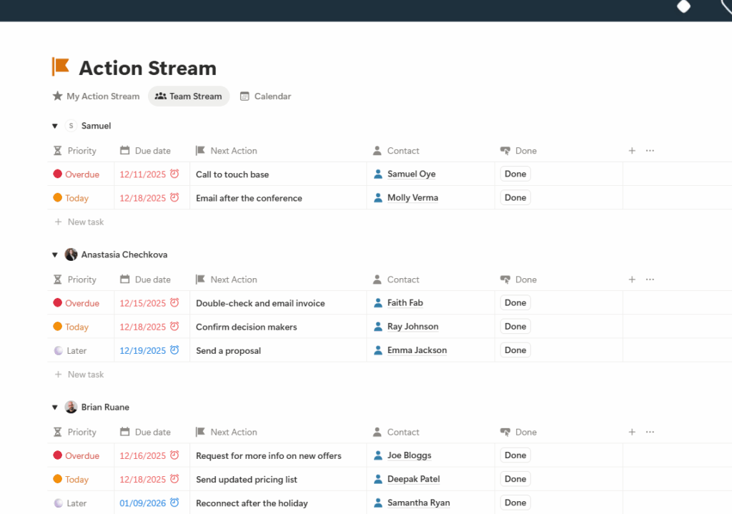The image size is (732, 514).
Task: Click the Due date calendar icon header
Action: click(124, 151)
